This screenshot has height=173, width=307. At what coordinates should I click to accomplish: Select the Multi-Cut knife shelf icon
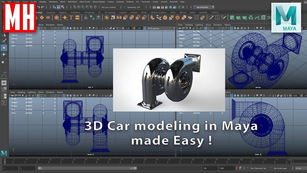[211, 18]
